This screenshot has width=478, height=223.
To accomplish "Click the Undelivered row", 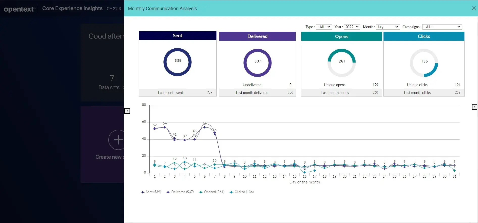I will pos(257,85).
